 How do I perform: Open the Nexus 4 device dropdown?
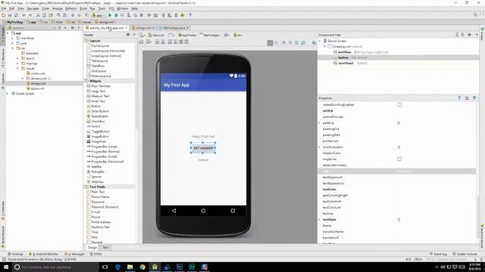tap(157, 36)
